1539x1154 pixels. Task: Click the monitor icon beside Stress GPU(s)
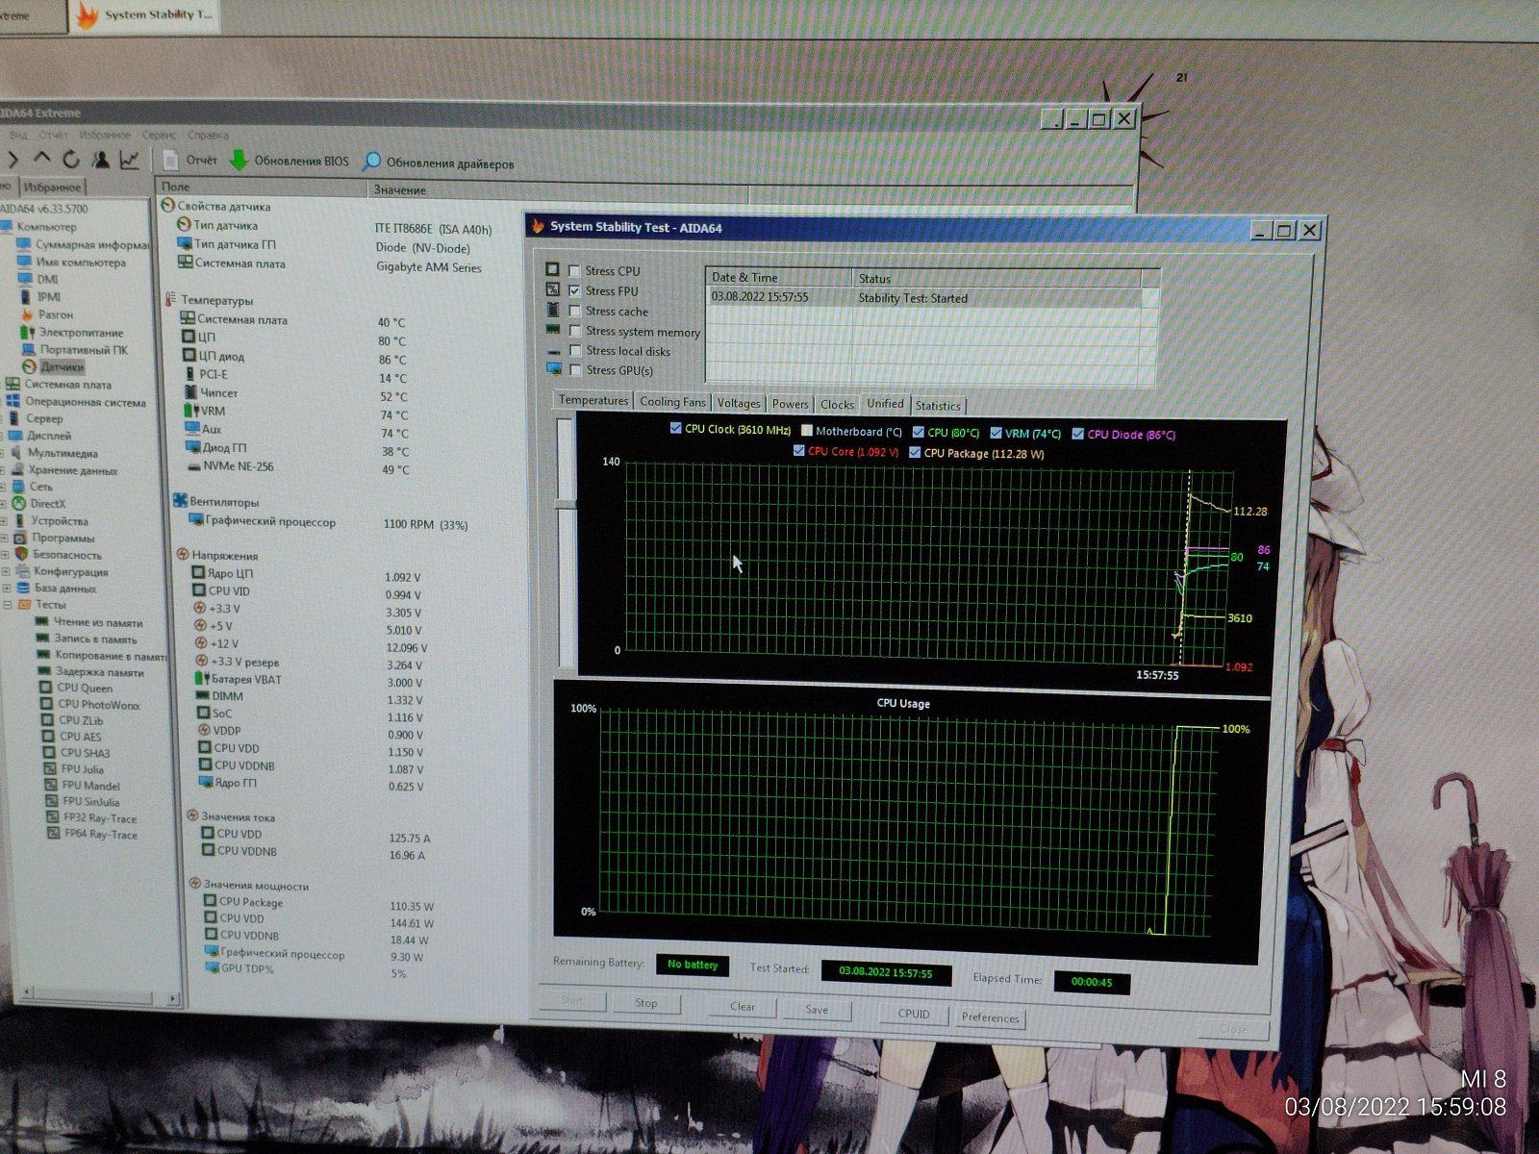pos(554,369)
